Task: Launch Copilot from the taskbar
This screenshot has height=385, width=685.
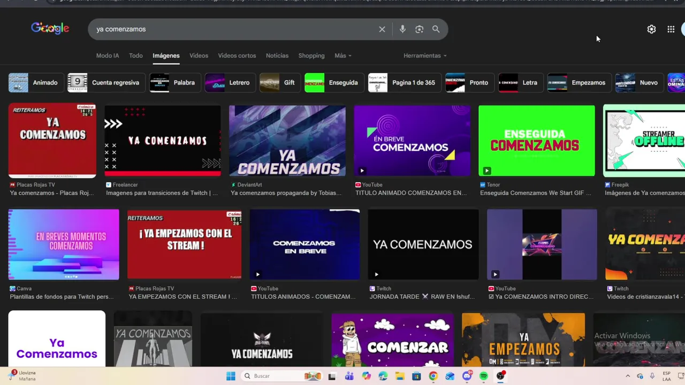Action: 366,376
